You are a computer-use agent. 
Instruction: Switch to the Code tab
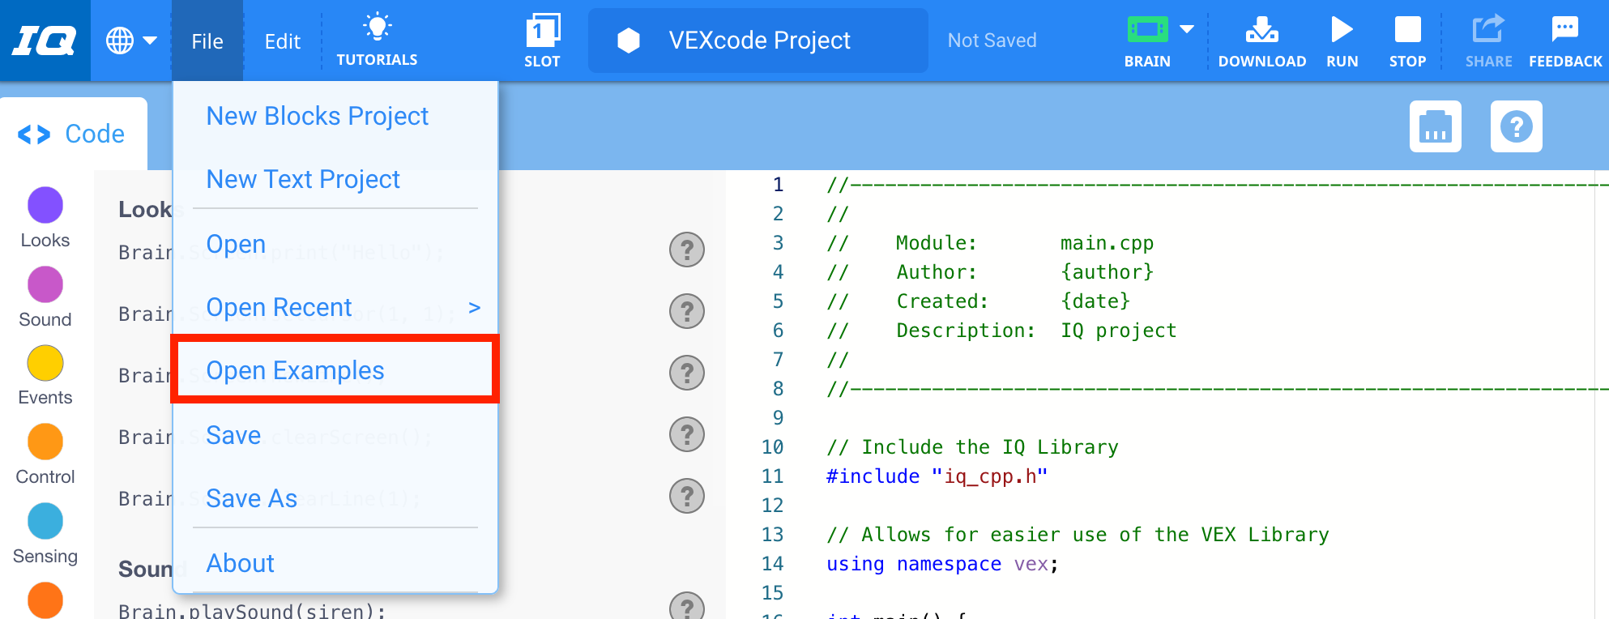pyautogui.click(x=73, y=134)
